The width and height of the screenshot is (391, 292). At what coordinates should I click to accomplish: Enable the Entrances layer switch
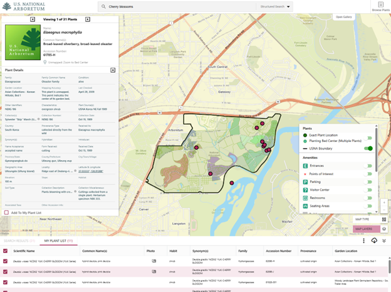pos(368,166)
